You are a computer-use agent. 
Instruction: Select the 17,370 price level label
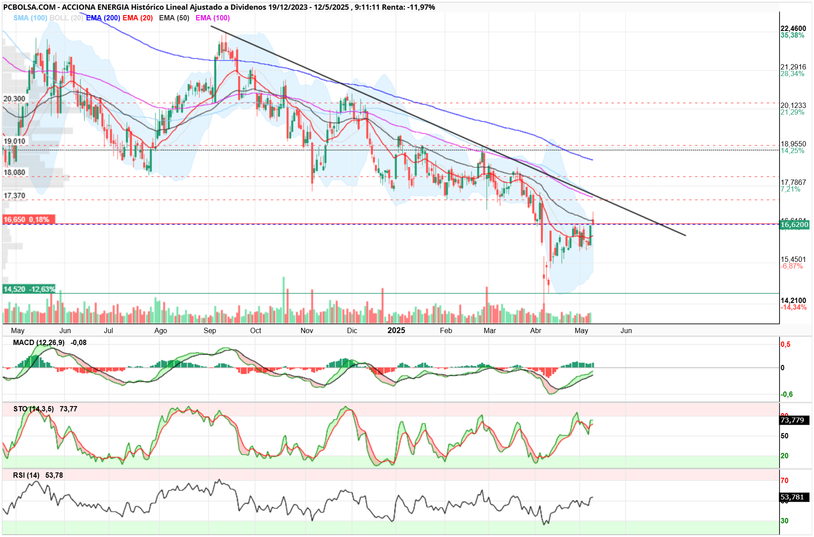click(14, 196)
